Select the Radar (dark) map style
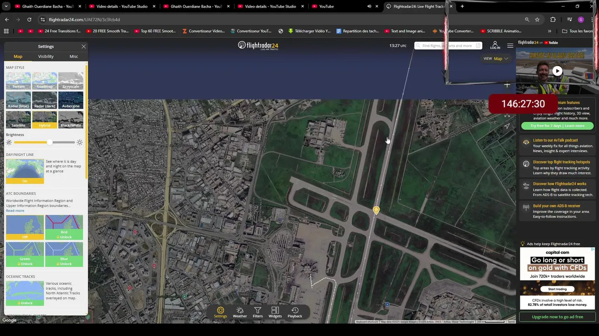The image size is (599, 336). click(x=44, y=100)
